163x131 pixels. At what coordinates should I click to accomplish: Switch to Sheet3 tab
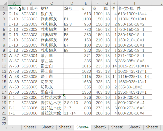click(x=65, y=127)
